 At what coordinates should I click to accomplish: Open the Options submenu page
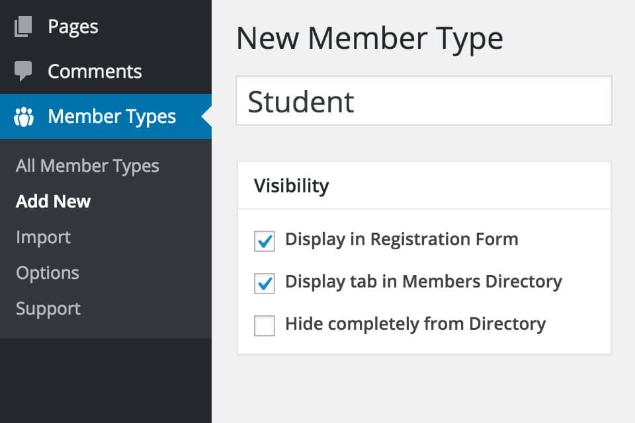tap(48, 273)
